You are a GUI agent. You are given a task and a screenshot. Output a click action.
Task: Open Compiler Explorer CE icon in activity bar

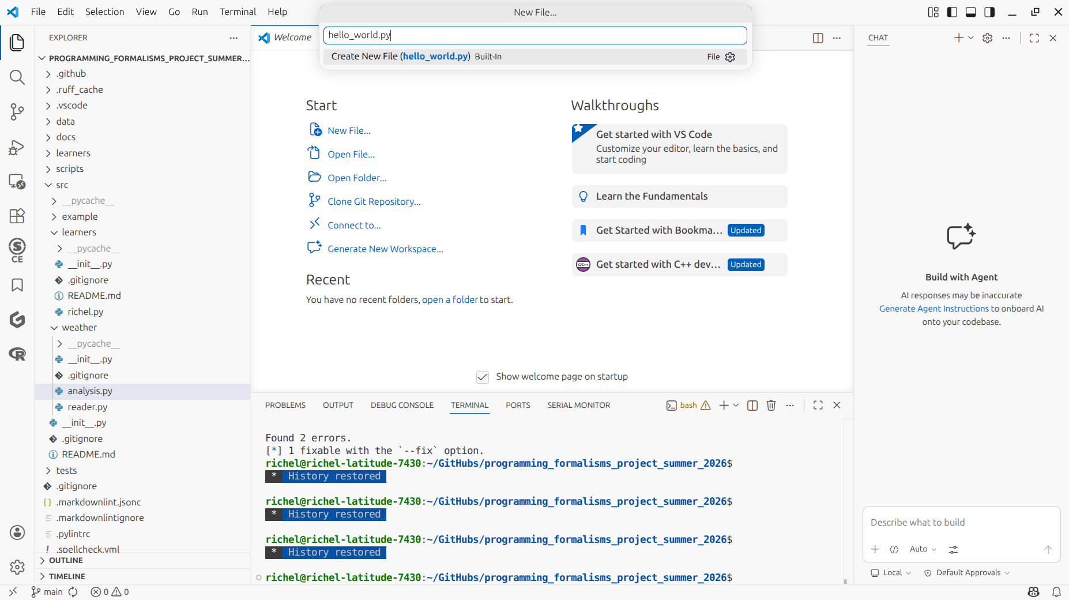point(17,250)
